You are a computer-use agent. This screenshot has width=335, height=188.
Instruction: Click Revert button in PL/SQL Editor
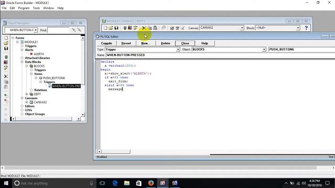(x=126, y=43)
